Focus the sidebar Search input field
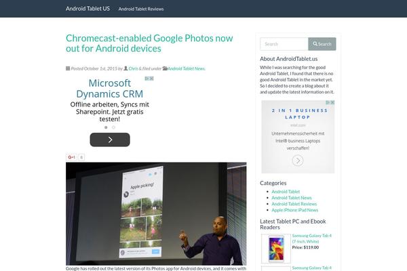 [x=284, y=44]
